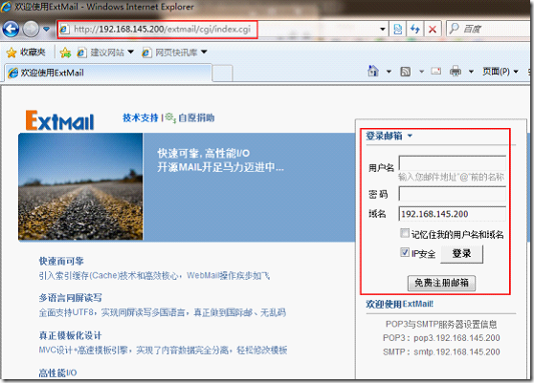This screenshot has height=383, width=534.
Task: Click the 快速而可靠 heading
Action: coord(61,261)
